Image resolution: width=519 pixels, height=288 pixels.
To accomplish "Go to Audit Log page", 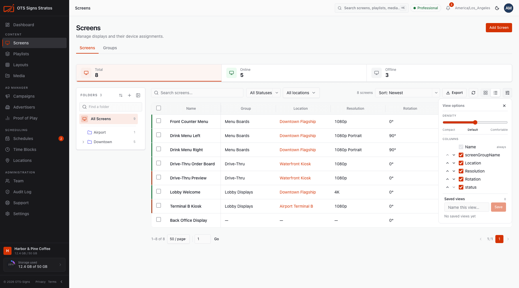I will (x=34, y=192).
